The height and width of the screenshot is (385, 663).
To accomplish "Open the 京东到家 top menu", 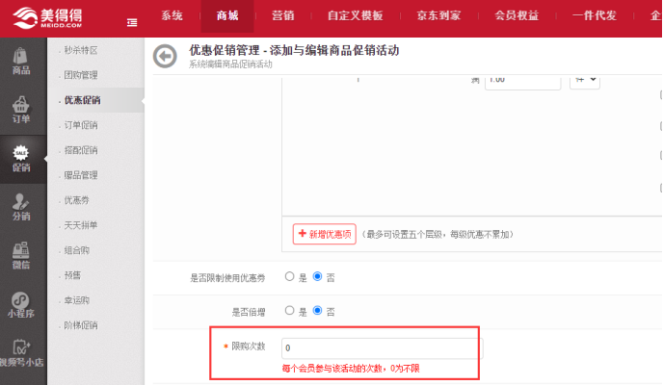I will (438, 16).
